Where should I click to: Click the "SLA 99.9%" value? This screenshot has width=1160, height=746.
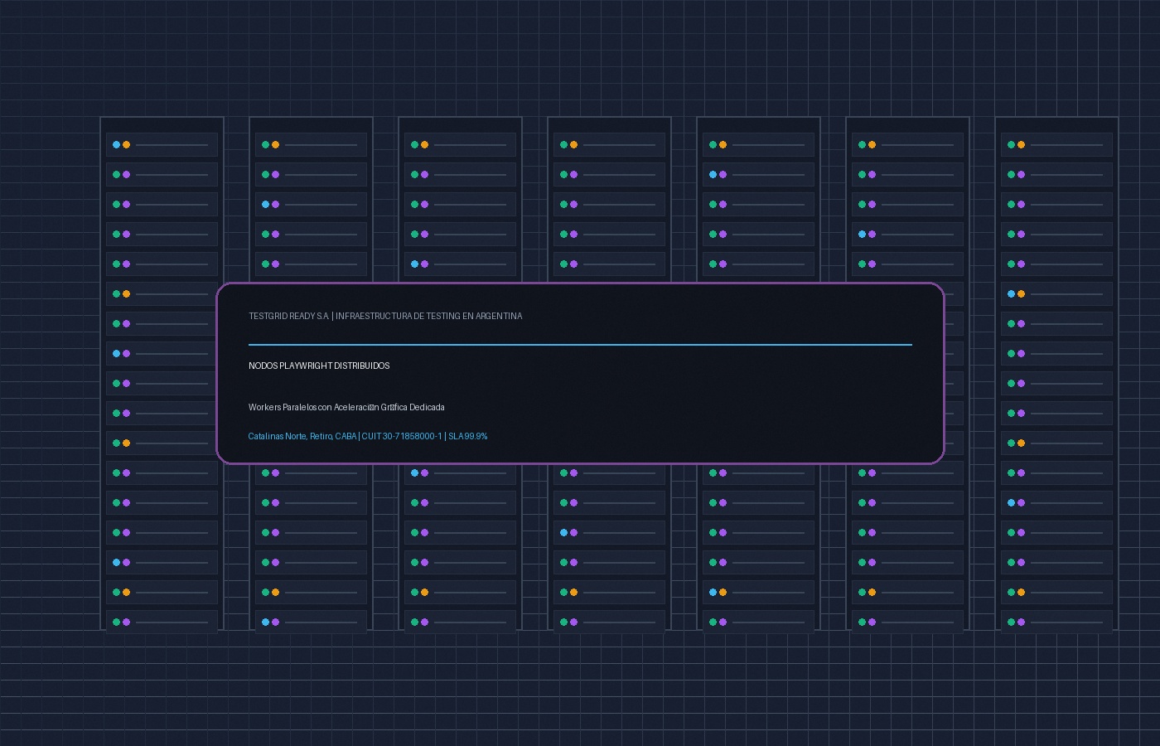(468, 436)
